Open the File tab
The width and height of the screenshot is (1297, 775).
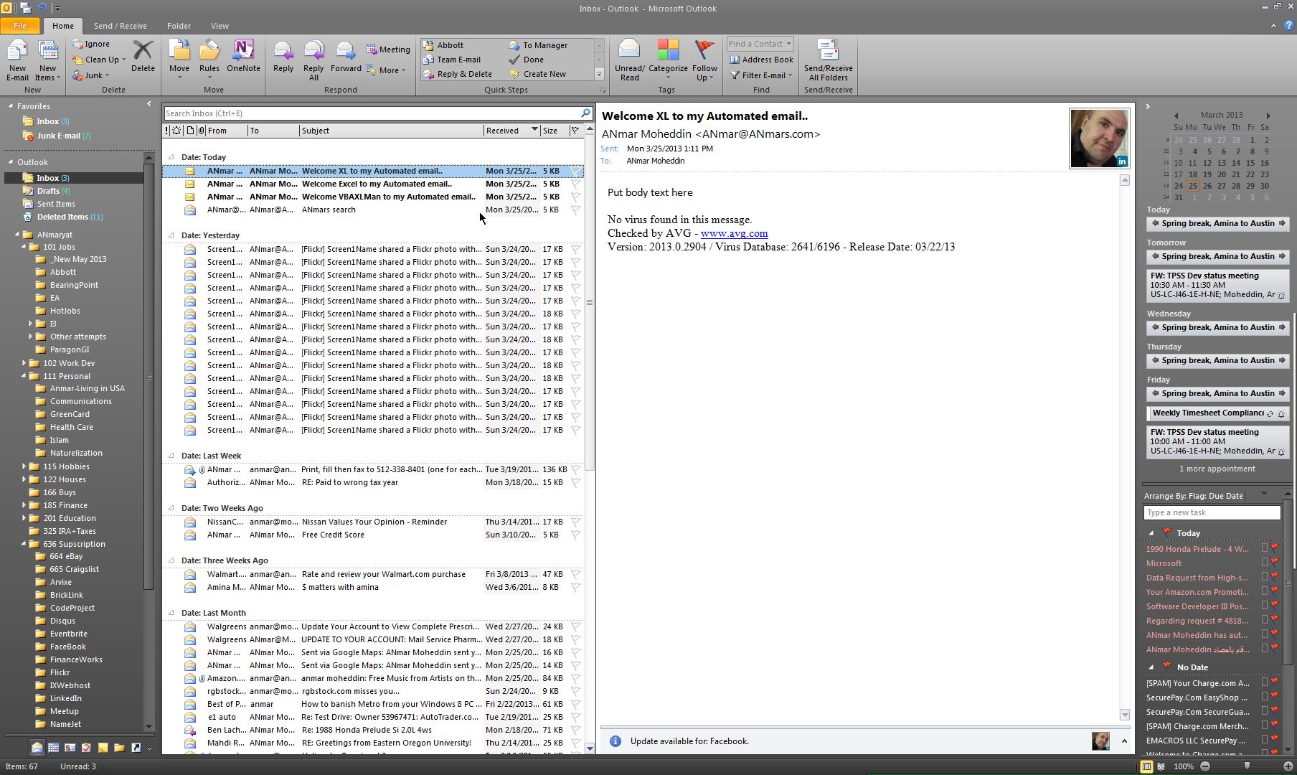20,26
